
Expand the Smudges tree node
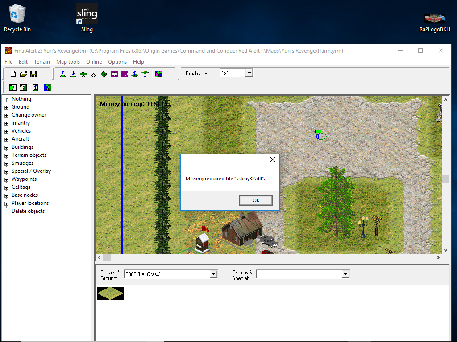click(6, 163)
